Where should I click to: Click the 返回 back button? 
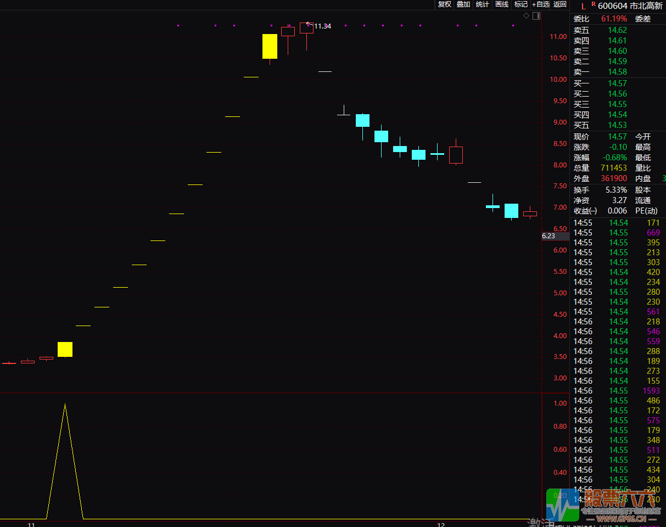[x=559, y=4]
